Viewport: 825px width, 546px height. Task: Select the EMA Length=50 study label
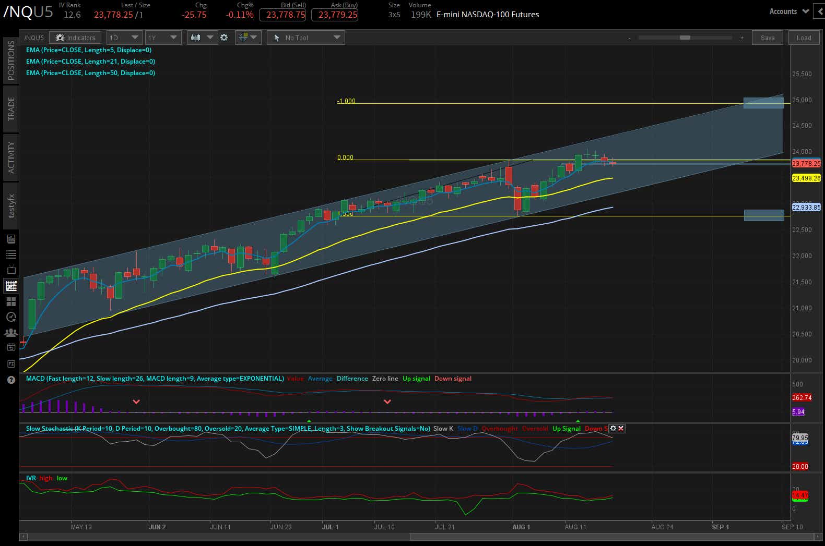(90, 73)
